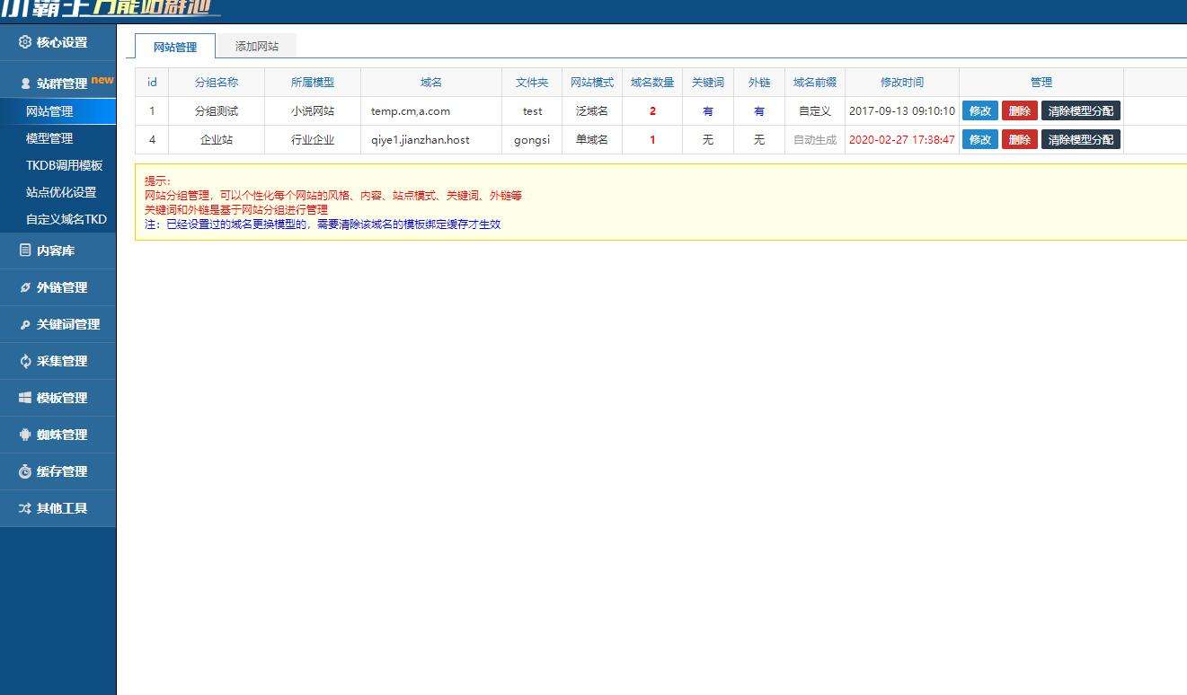
Task: Click the user icon beside 站群管理
Action: [x=25, y=84]
